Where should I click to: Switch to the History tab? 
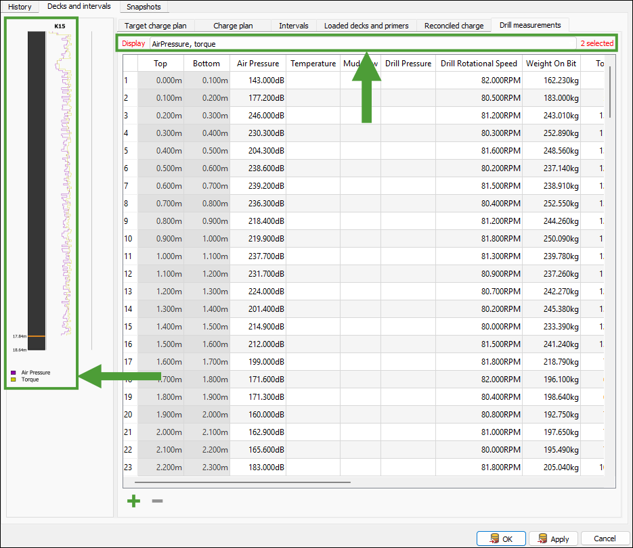pyautogui.click(x=20, y=7)
